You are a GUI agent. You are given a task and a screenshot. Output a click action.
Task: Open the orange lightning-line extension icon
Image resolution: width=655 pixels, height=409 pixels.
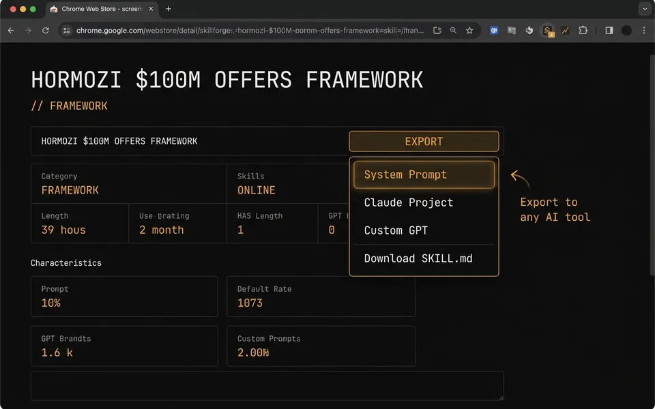point(565,31)
